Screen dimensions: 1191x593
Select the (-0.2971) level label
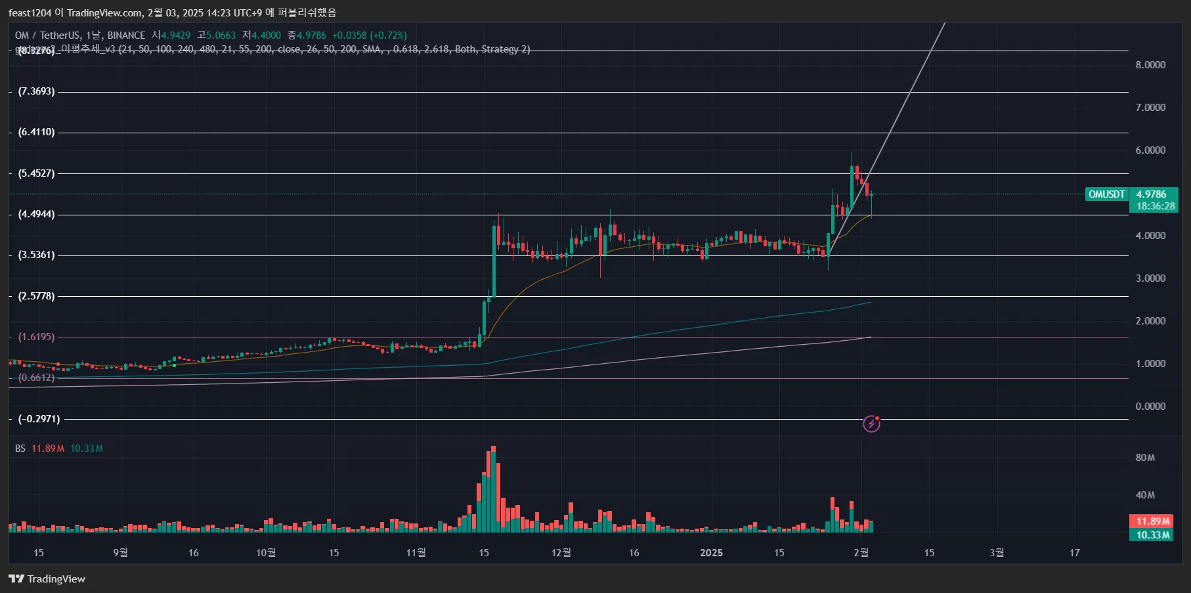39,419
